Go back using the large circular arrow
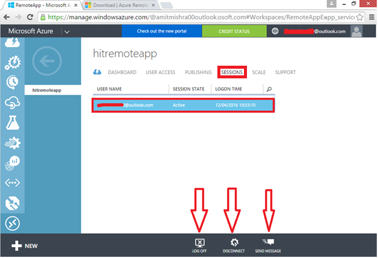 [46, 61]
